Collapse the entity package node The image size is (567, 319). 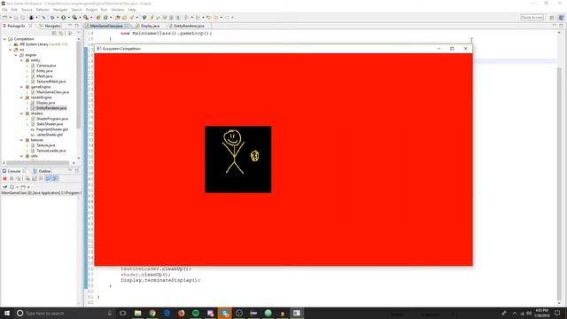(21, 60)
